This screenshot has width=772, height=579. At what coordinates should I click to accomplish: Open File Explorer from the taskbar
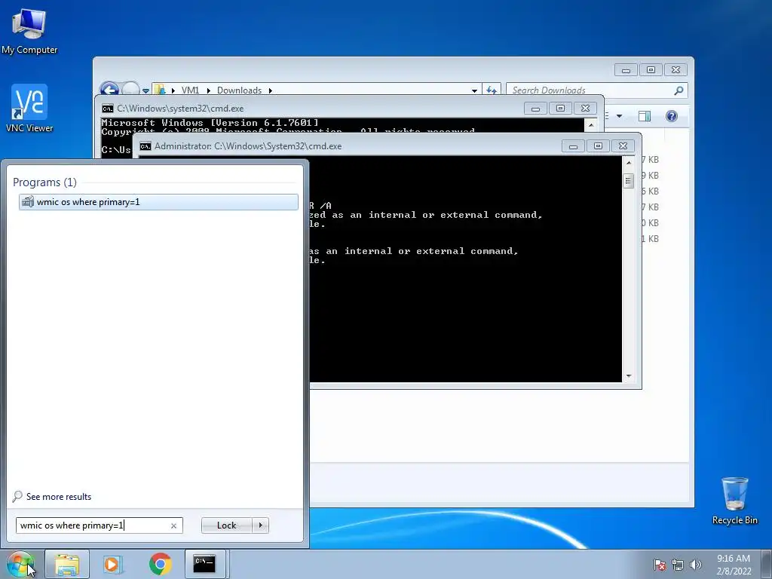coord(67,564)
